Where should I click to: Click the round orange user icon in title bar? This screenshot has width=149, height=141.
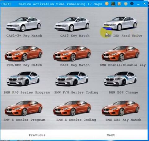tap(107, 4)
